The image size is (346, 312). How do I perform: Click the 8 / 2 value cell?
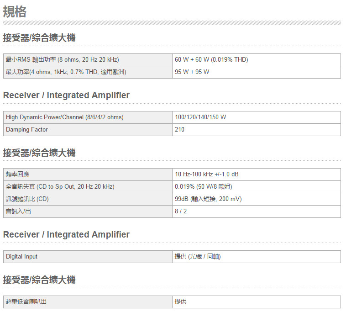pyautogui.click(x=181, y=212)
